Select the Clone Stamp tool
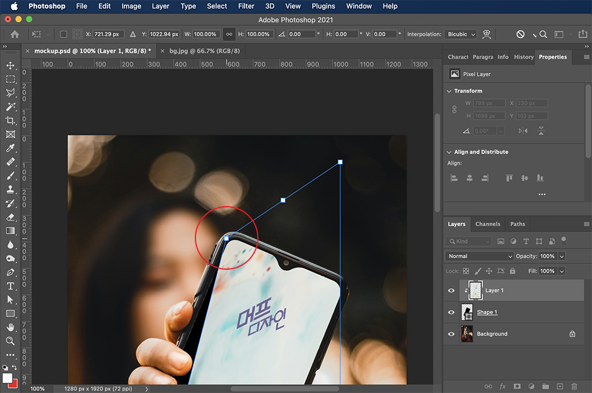The width and height of the screenshot is (592, 393). tap(10, 189)
